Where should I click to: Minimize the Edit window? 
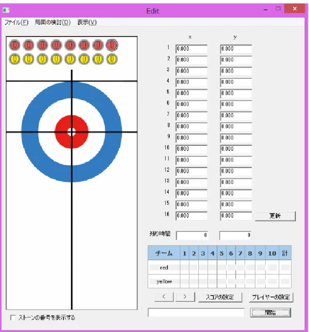pyautogui.click(x=266, y=10)
